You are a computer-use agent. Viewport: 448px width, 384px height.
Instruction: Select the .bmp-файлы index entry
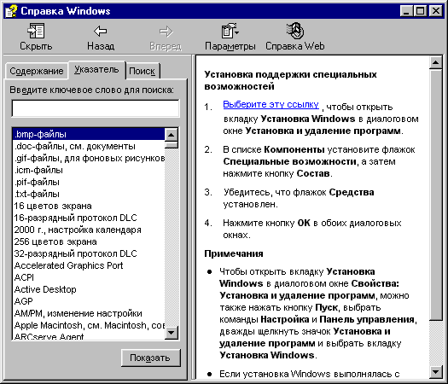(89, 134)
